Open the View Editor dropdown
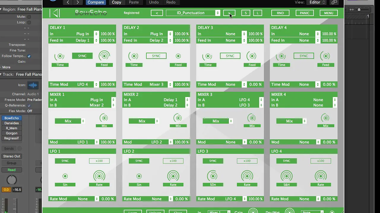Screen dimensions: 380x213 point(317,2)
